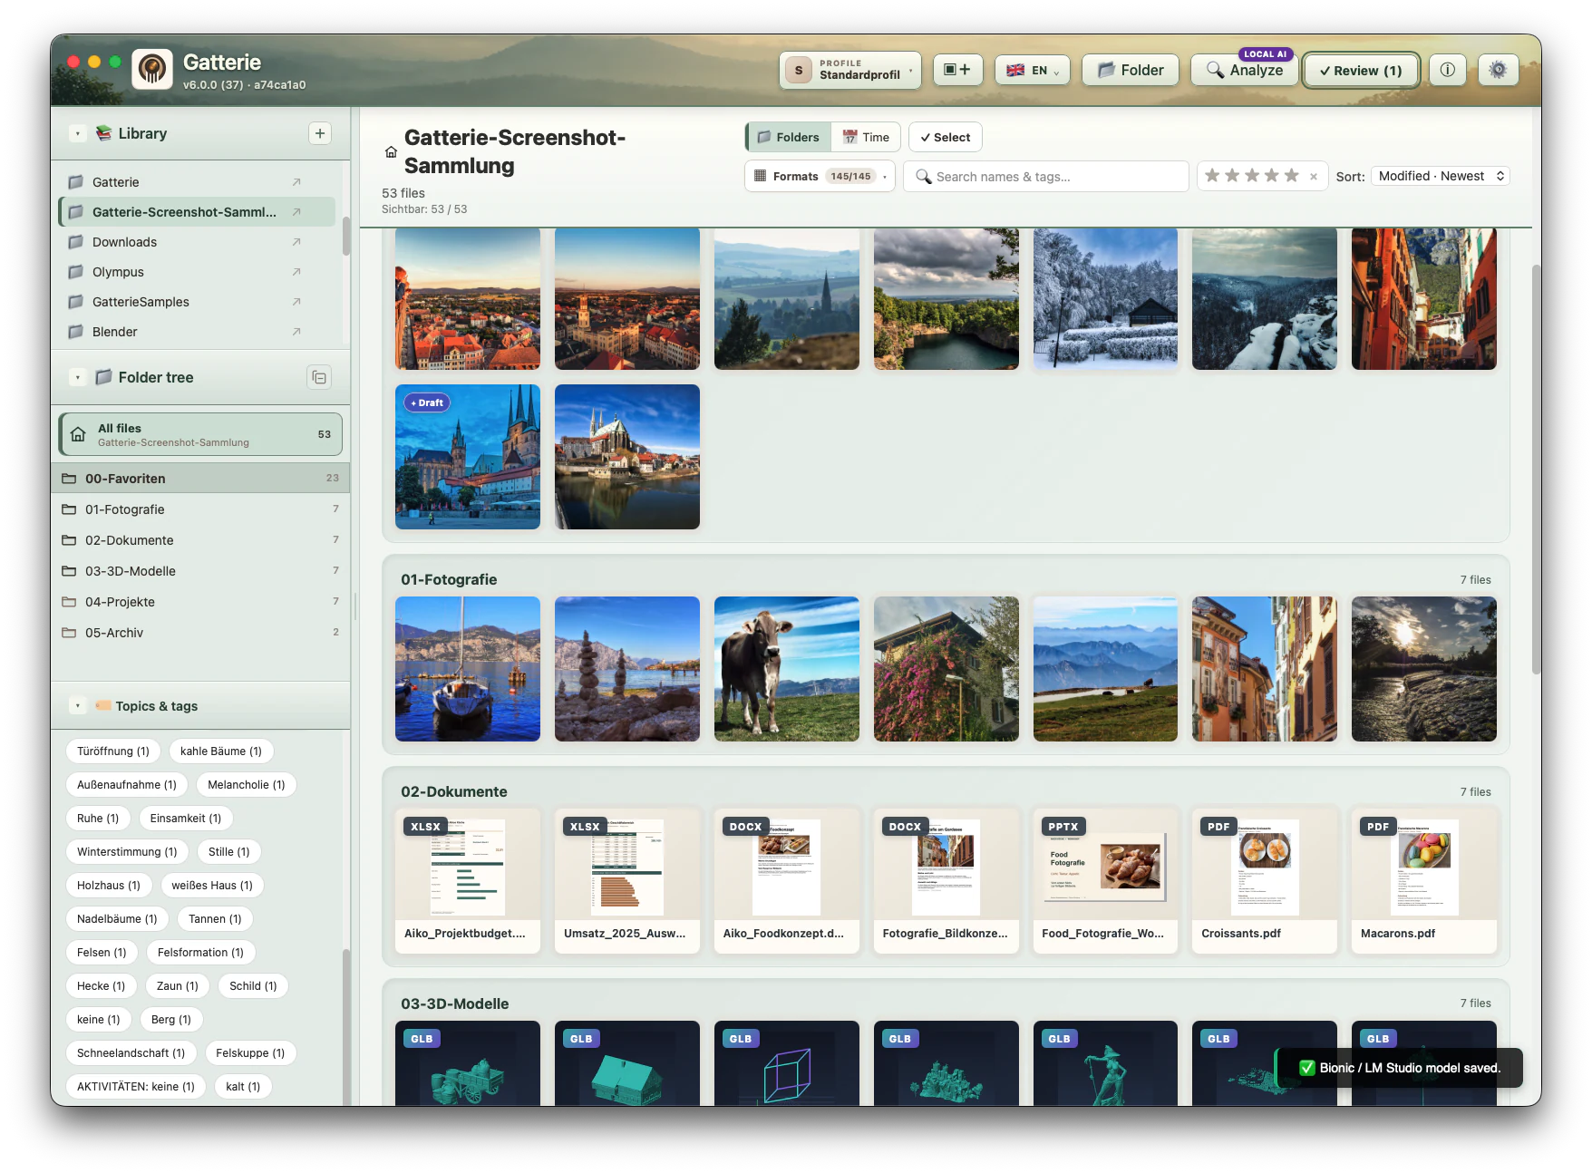The image size is (1592, 1173).
Task: Click the Folder button in toolbar
Action: point(1131,70)
